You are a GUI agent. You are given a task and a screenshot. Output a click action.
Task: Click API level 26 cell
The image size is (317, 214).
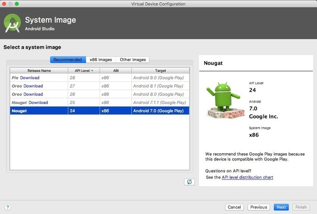pos(84,94)
